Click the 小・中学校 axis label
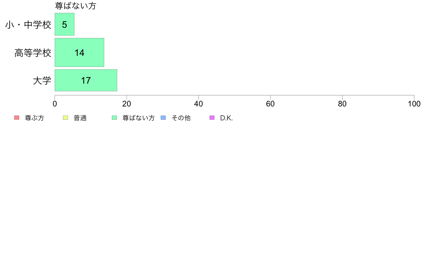Viewport: 424px width, 262px height. pyautogui.click(x=28, y=25)
